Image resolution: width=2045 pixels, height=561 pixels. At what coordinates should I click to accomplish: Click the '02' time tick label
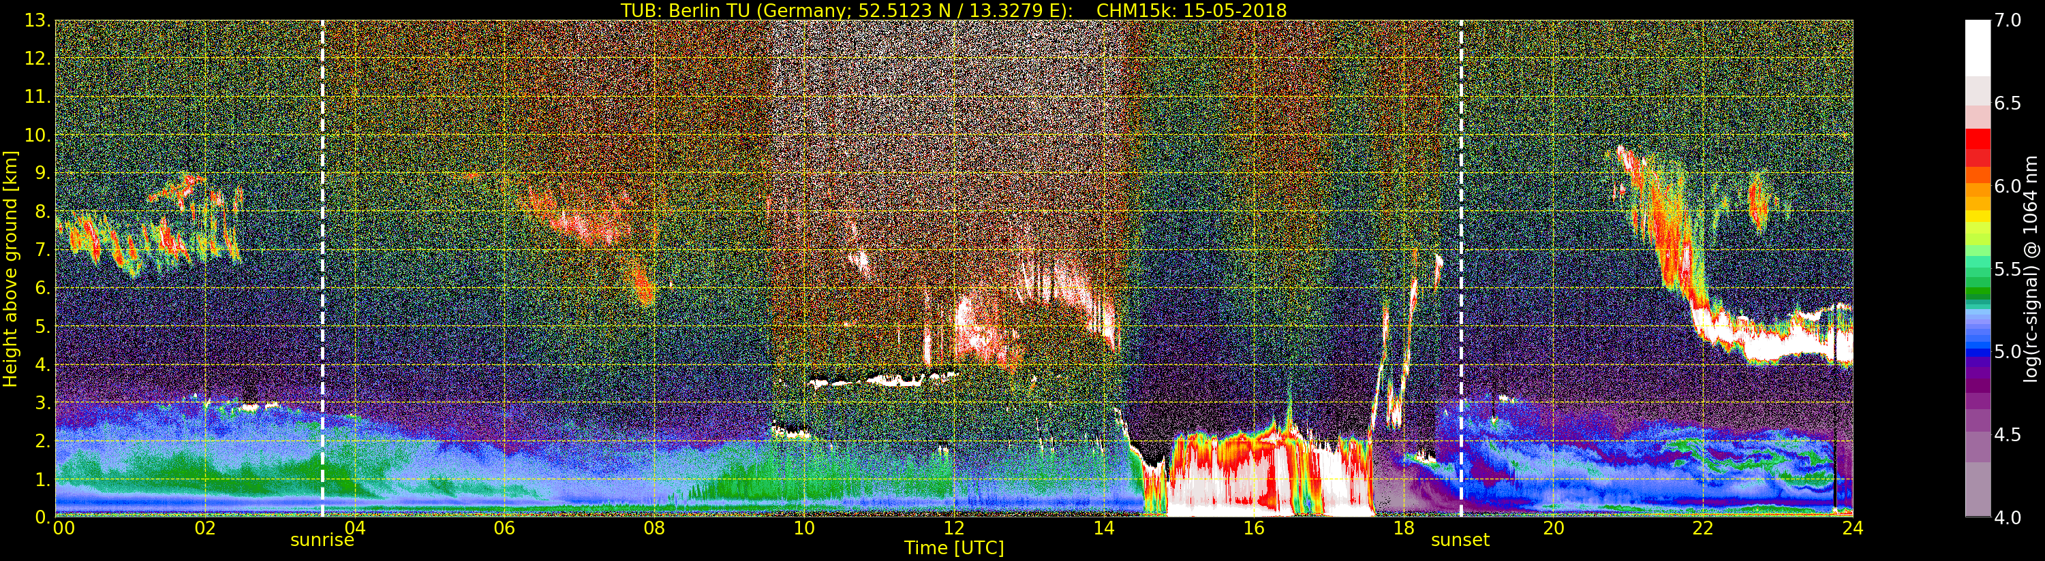[x=205, y=528]
